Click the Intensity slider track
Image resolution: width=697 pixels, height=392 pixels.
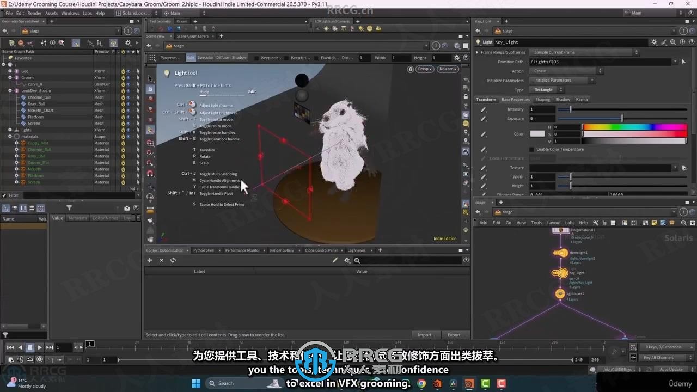(x=623, y=109)
